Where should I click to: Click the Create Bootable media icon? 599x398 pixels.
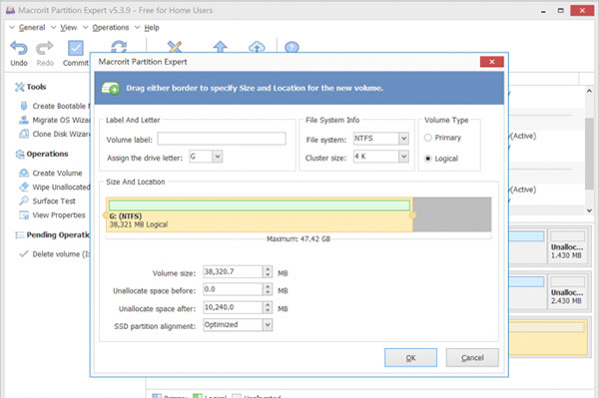click(24, 106)
